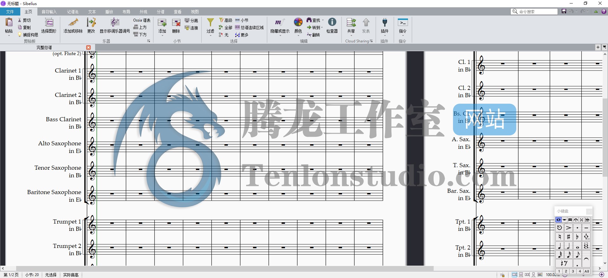
Task: Click Advanced filter (高级) button
Action: click(225, 20)
